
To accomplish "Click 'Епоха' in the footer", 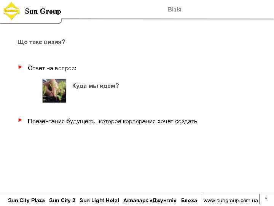I will [x=189, y=200].
